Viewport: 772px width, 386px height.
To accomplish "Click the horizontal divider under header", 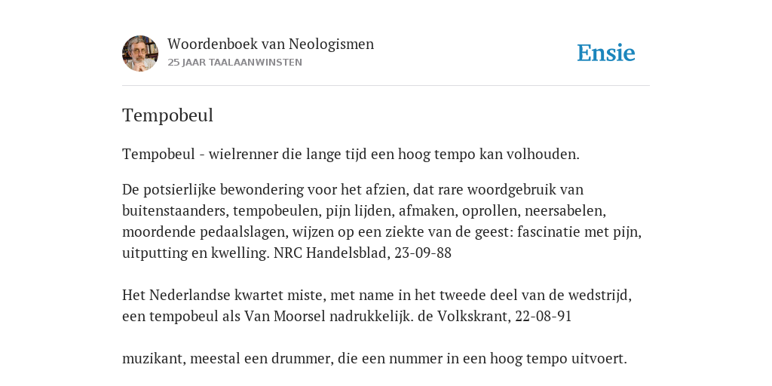I will [x=386, y=86].
